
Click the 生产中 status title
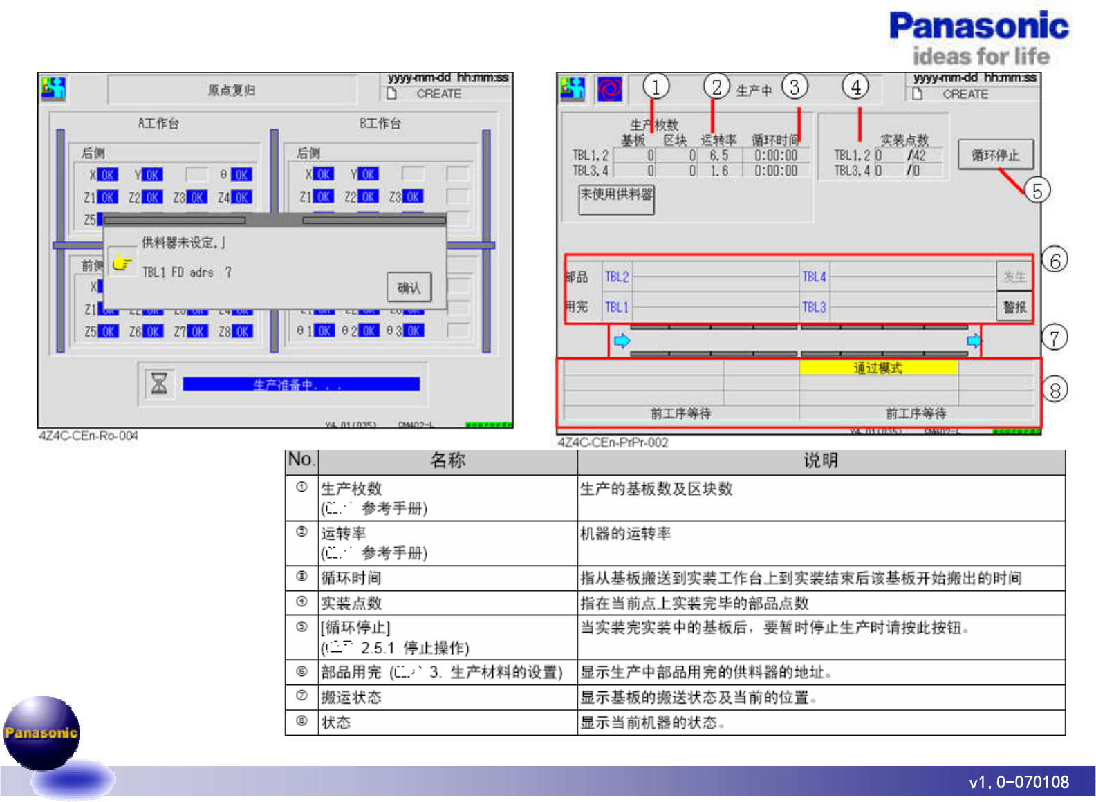point(754,91)
